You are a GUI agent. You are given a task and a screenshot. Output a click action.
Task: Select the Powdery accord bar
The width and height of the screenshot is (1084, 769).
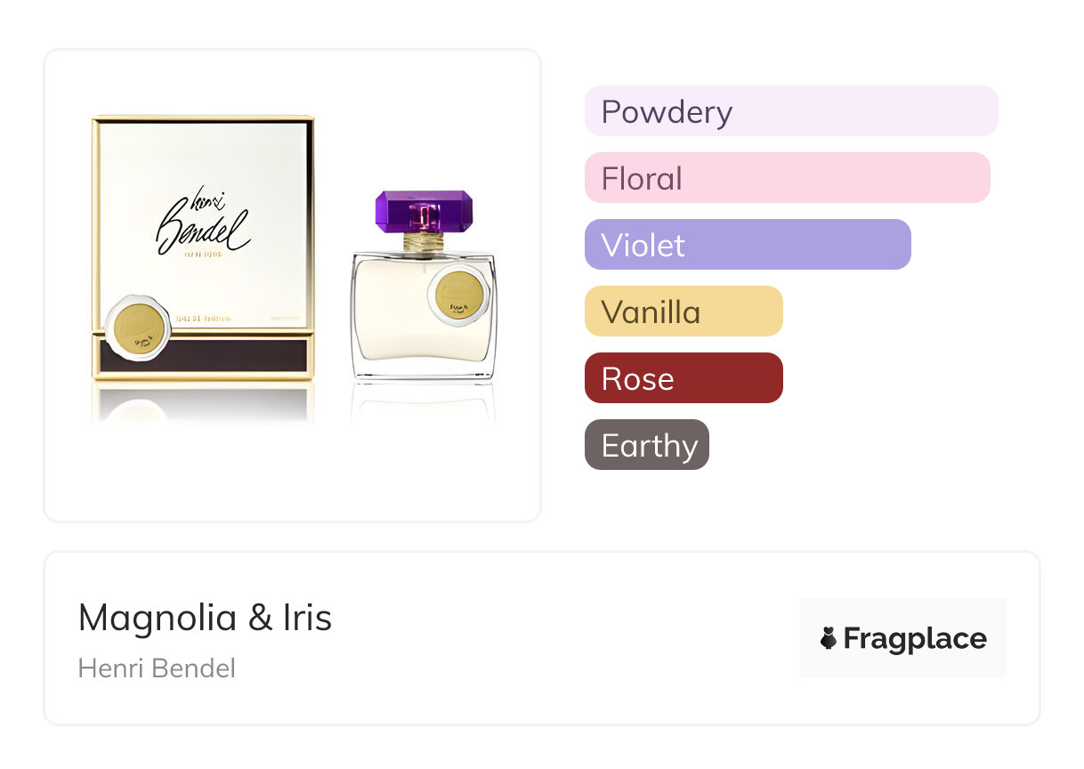(790, 111)
